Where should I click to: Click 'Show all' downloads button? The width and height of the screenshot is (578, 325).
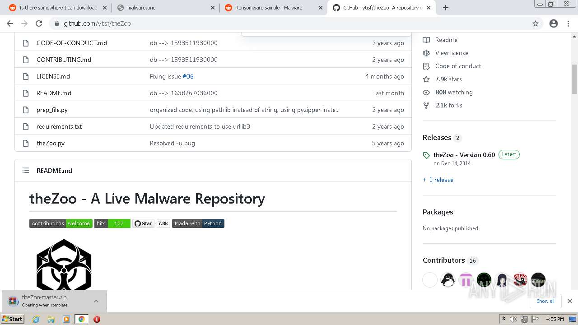(545, 301)
